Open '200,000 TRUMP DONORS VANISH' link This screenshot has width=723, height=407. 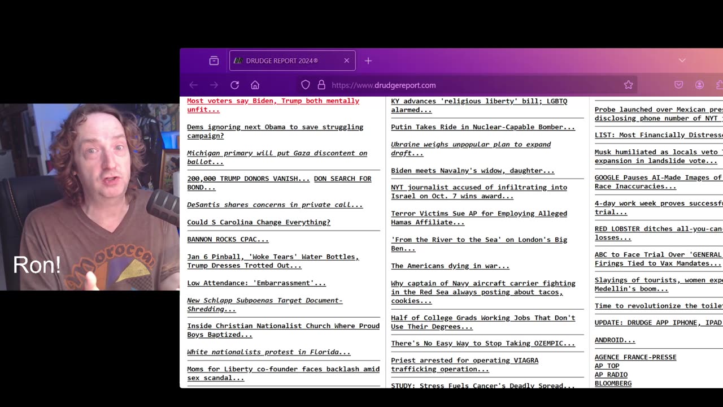248,179
